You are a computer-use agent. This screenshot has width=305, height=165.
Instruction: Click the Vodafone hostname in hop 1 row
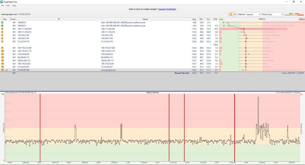(123, 23)
